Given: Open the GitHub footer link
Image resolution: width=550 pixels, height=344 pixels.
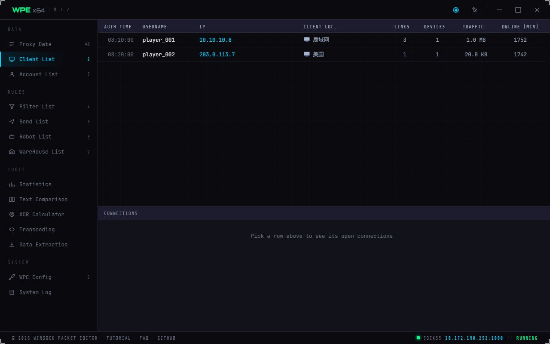Looking at the screenshot, I should [x=167, y=338].
